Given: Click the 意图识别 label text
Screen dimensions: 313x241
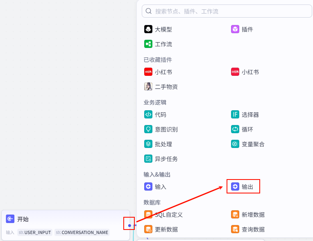Looking at the screenshot, I should (166, 130).
